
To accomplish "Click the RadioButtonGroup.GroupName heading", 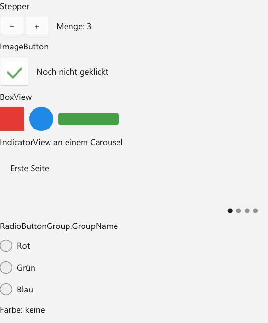I will [x=59, y=226].
